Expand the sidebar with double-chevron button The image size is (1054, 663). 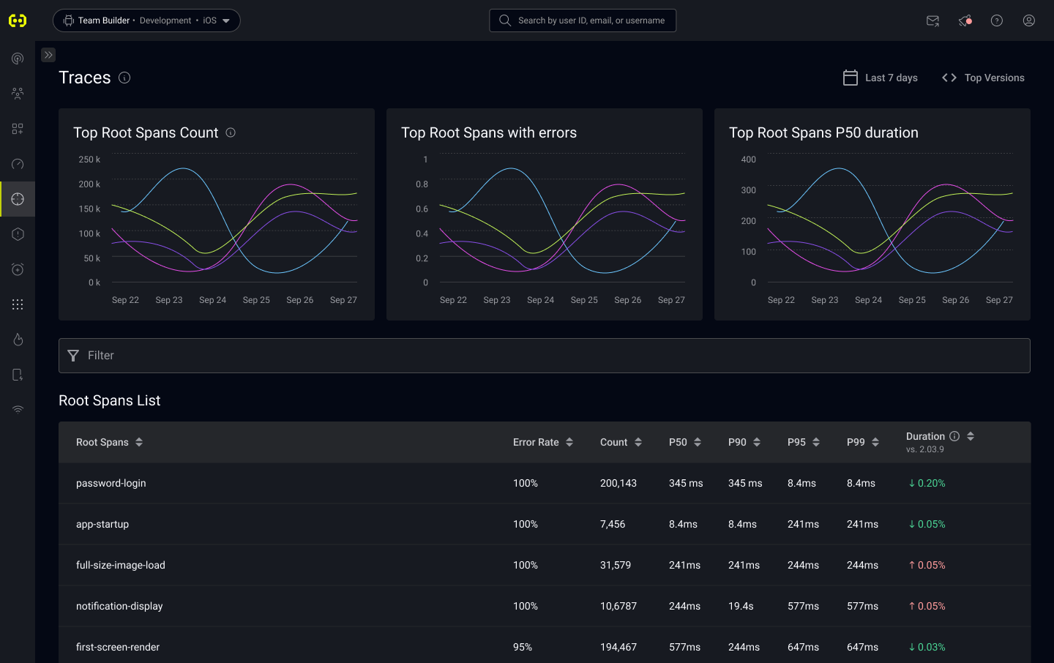[x=48, y=55]
